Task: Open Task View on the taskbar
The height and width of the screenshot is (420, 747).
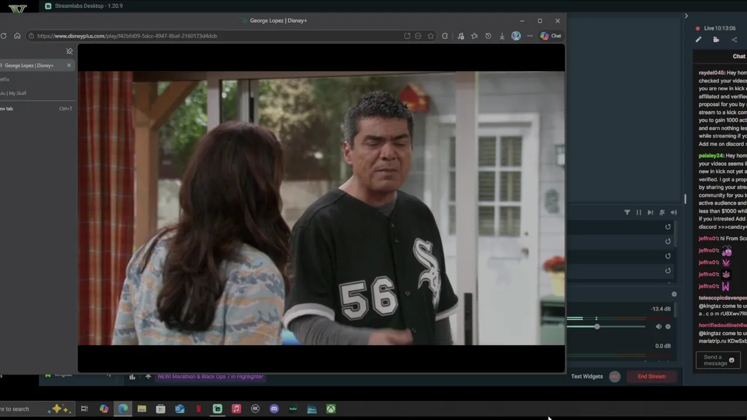Action: pyautogui.click(x=84, y=409)
